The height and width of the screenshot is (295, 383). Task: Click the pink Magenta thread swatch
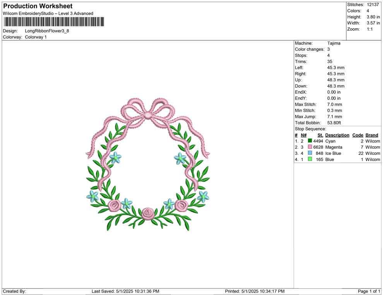[x=309, y=147]
